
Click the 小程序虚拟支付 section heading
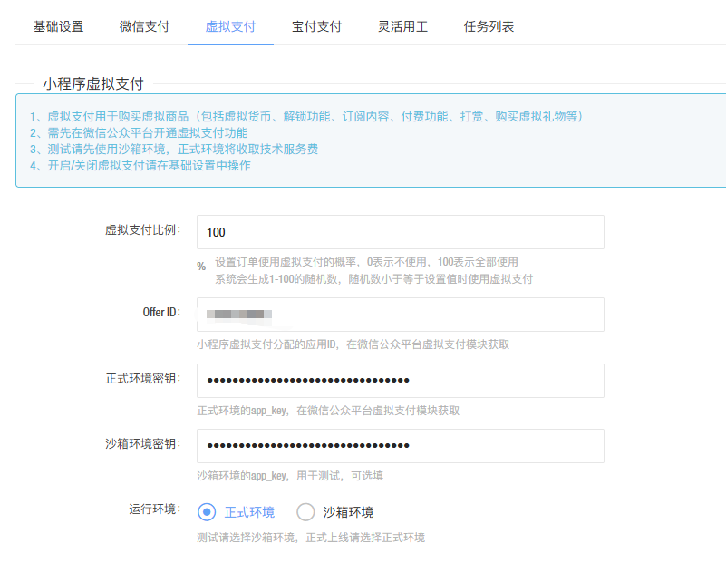[93, 83]
